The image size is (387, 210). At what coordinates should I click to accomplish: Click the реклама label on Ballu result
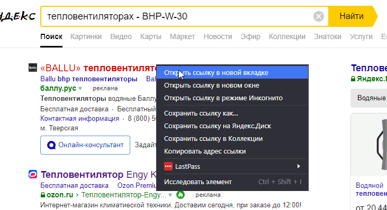pos(105,88)
